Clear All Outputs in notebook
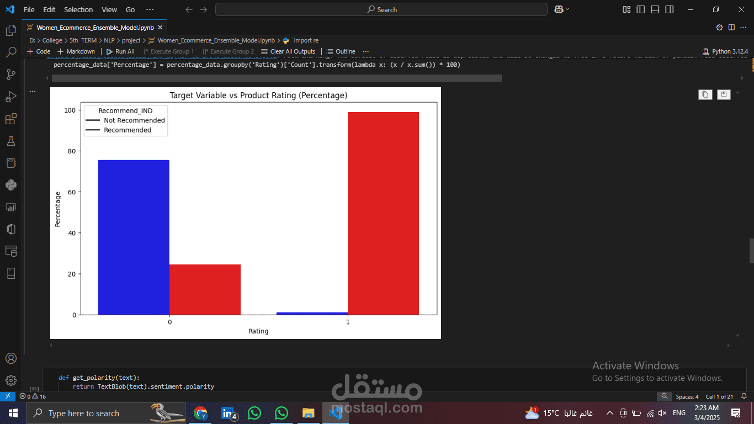This screenshot has width=754, height=424. coord(288,51)
